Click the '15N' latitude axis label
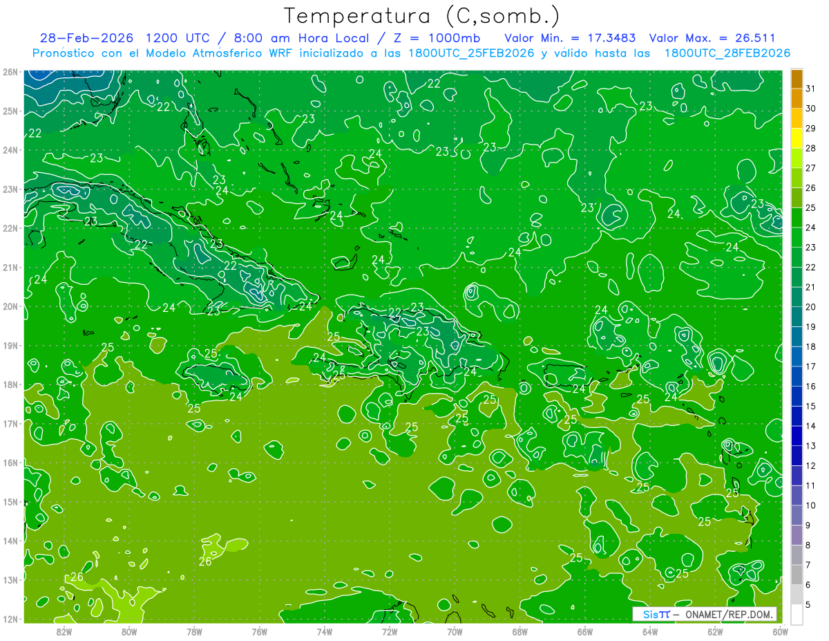The height and width of the screenshot is (641, 829). (x=10, y=501)
